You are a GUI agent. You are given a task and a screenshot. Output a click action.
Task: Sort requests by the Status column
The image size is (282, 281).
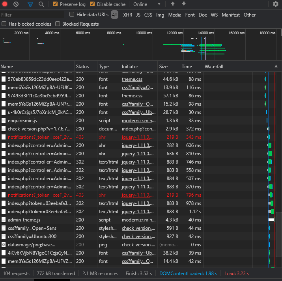click(x=82, y=67)
